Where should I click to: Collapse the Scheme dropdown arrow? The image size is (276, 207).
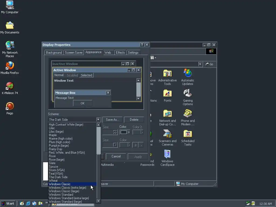(98, 120)
